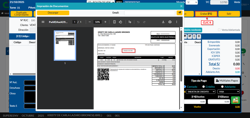Image resolution: width=250 pixels, height=118 pixels.
Task: Enable the Venta Adelantada checkbox
Action: pos(219,30)
